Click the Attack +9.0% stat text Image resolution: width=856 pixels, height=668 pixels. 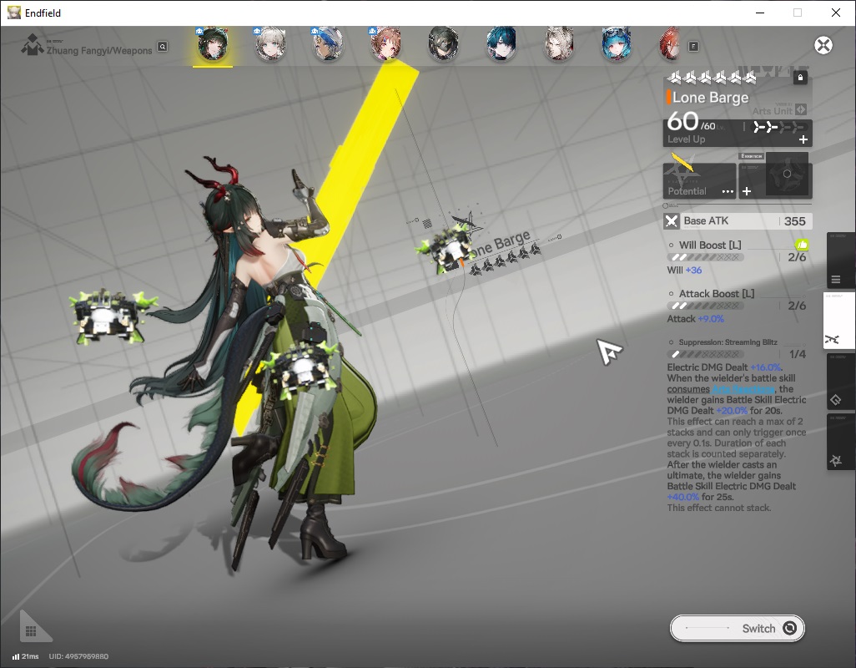pyautogui.click(x=695, y=319)
